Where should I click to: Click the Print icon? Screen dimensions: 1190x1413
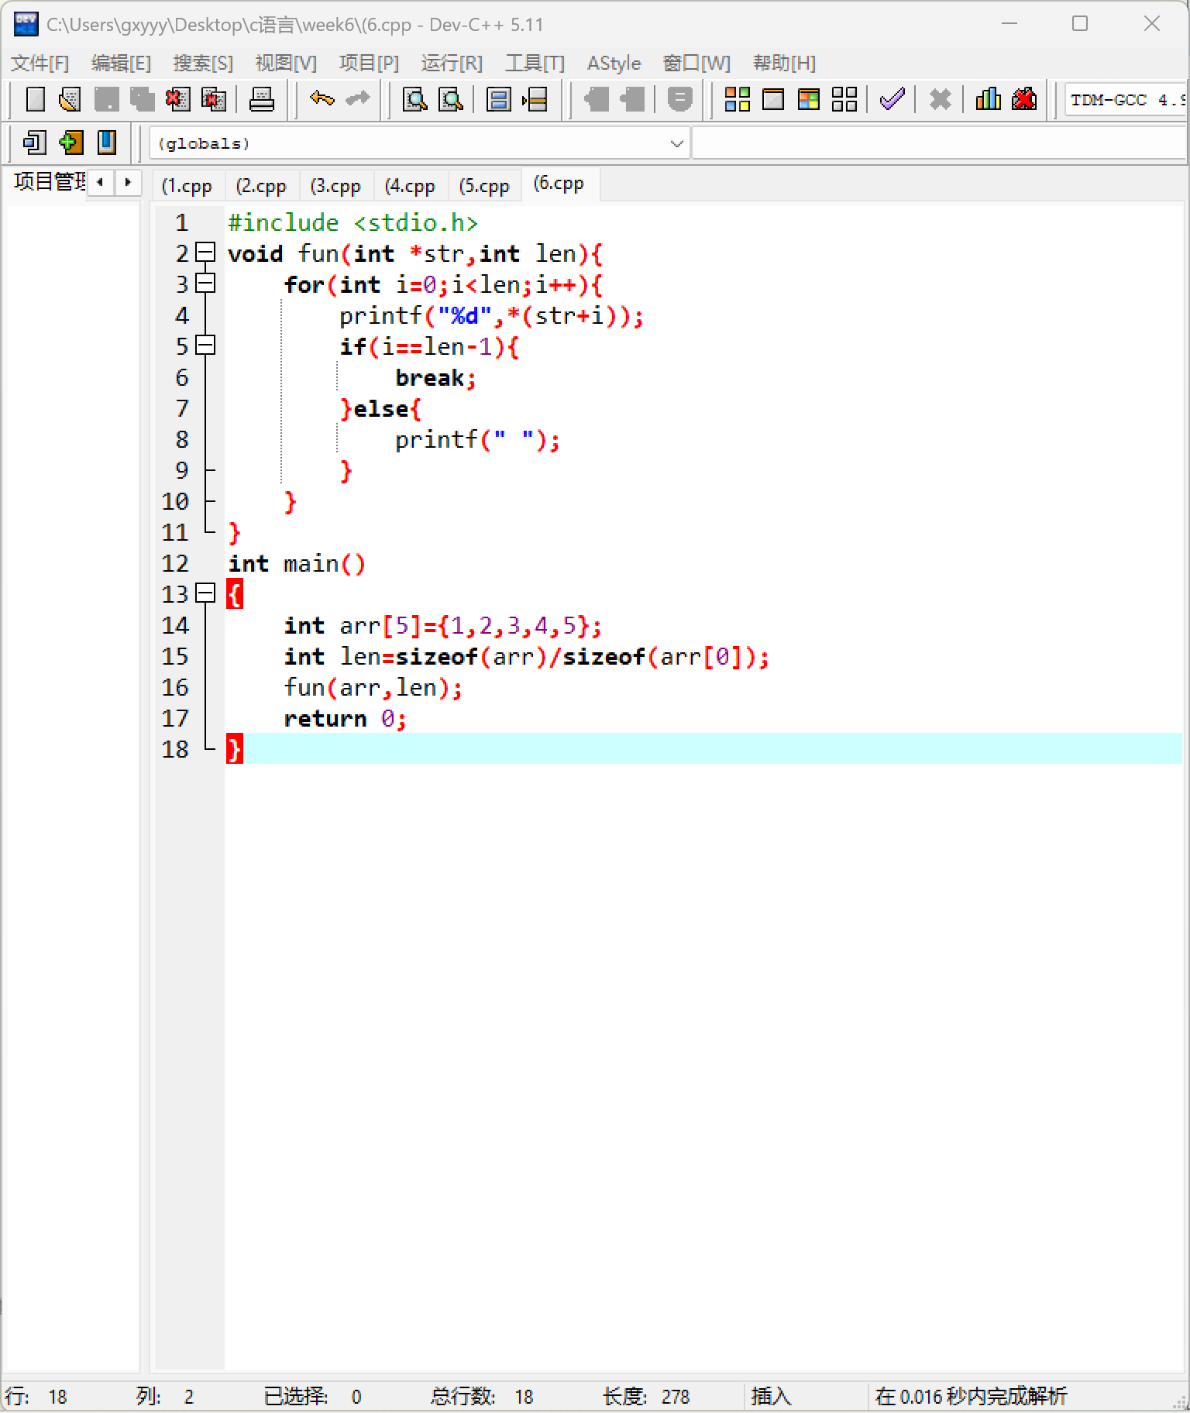coord(261,99)
